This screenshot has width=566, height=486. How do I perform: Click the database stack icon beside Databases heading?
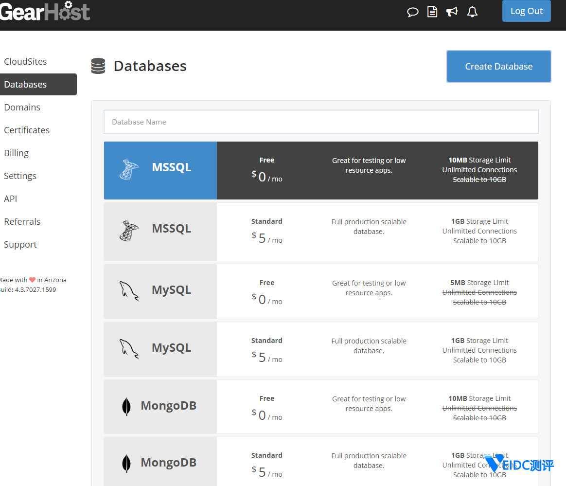coord(98,66)
